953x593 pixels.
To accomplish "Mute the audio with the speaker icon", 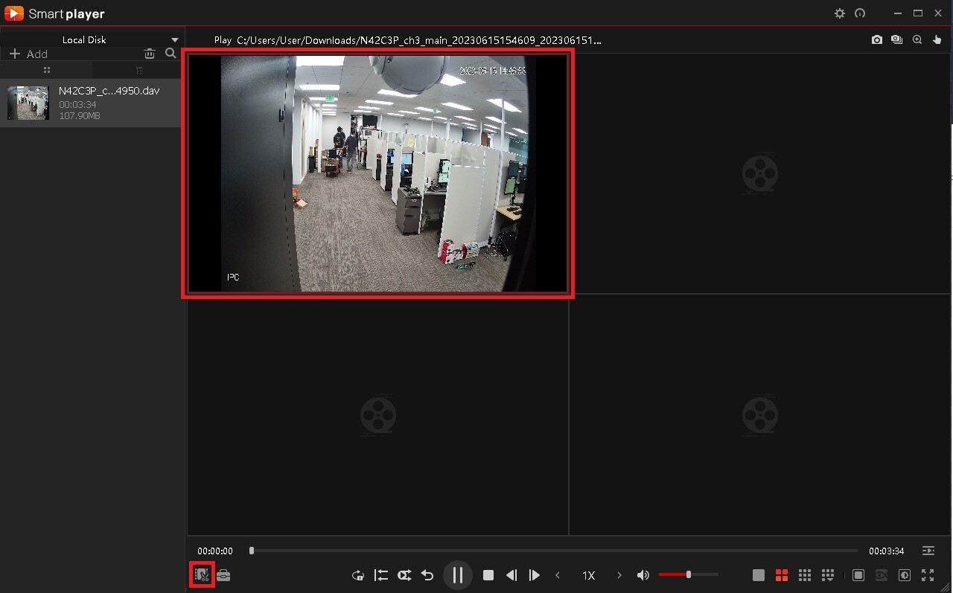I will coord(643,574).
